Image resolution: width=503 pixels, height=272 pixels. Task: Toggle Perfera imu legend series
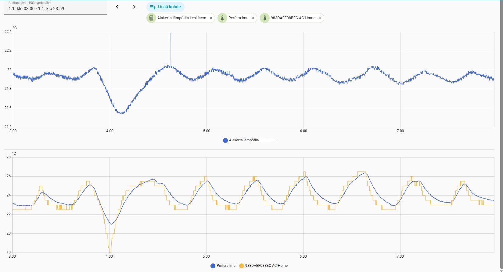[x=226, y=266]
